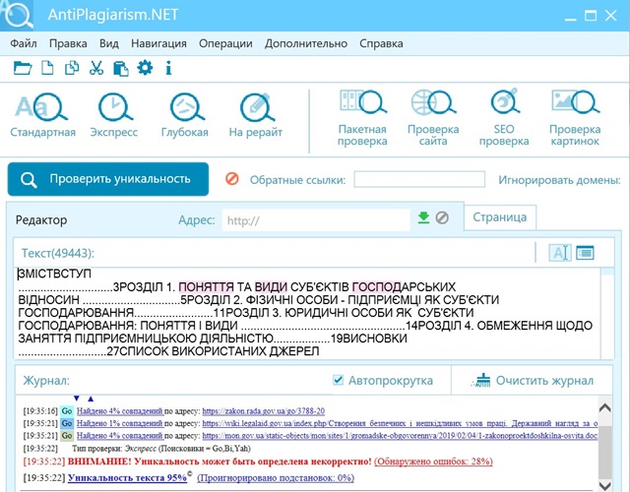Switch to web view icon beside AI

point(585,253)
